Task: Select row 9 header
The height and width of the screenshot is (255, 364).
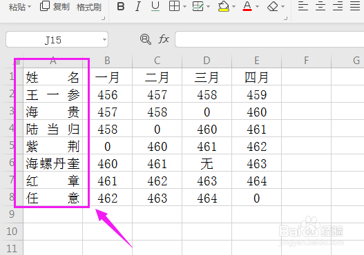Action: pyautogui.click(x=12, y=214)
